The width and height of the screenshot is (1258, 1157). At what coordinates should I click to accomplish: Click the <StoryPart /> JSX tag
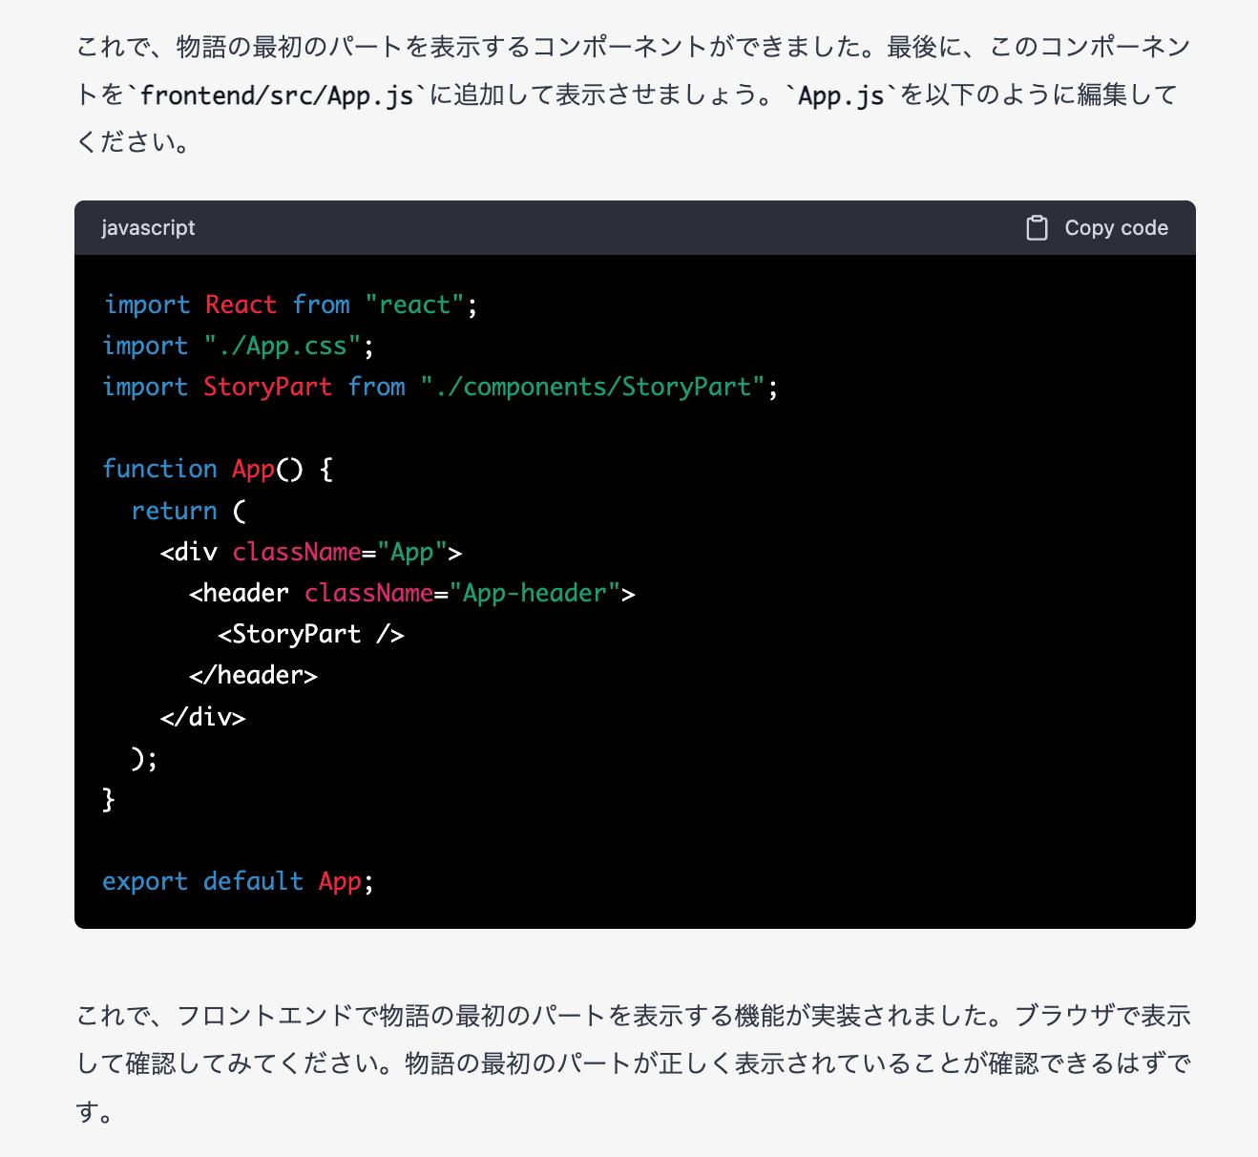(310, 633)
